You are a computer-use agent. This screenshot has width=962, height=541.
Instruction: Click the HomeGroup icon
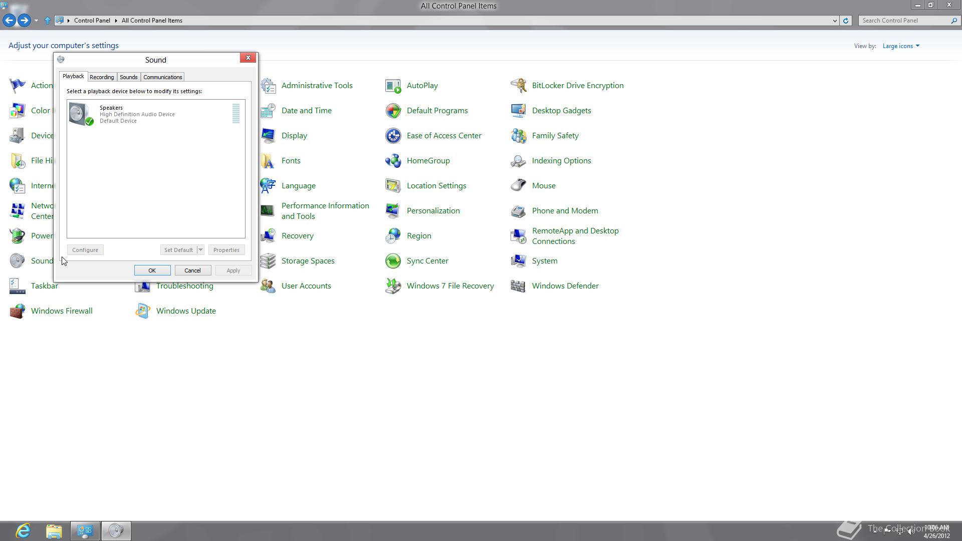[393, 161]
